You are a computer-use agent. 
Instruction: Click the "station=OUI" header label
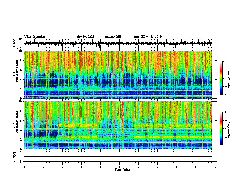113,37
